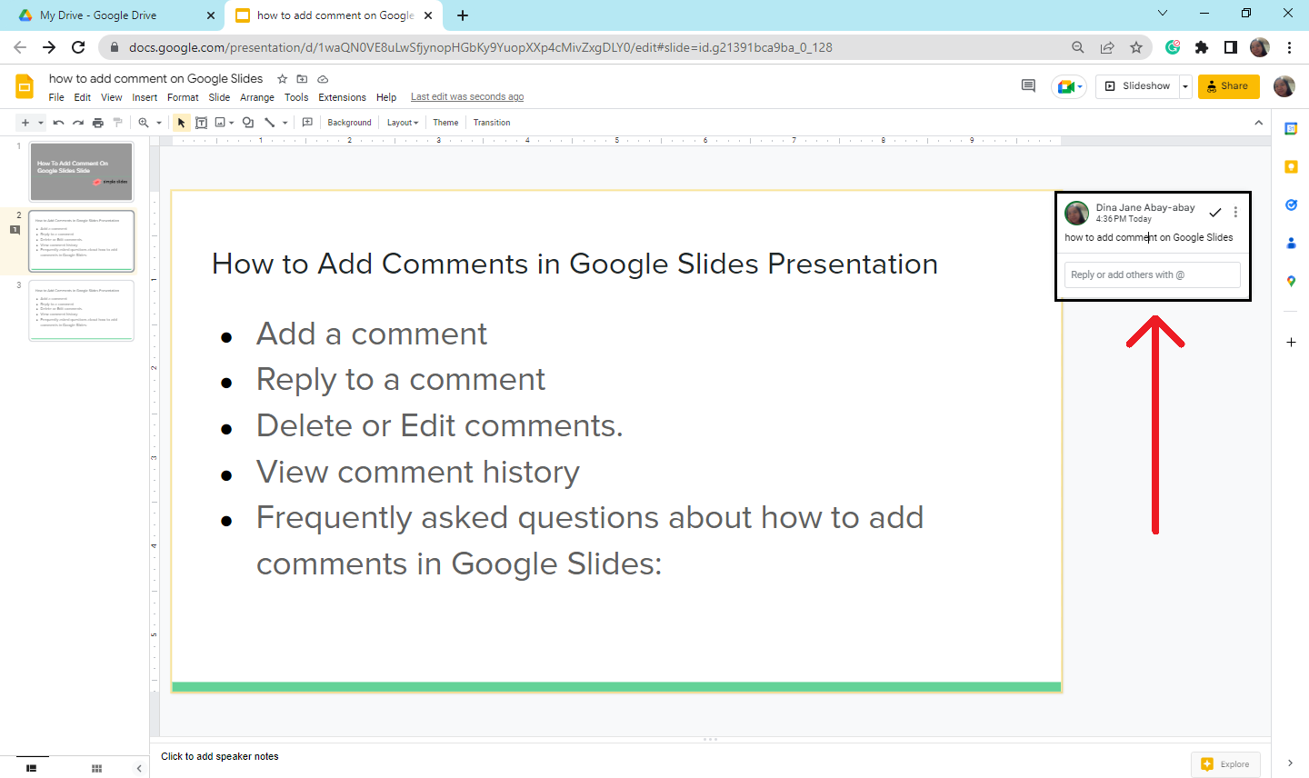
Task: Select the Line tool
Action: (x=269, y=122)
